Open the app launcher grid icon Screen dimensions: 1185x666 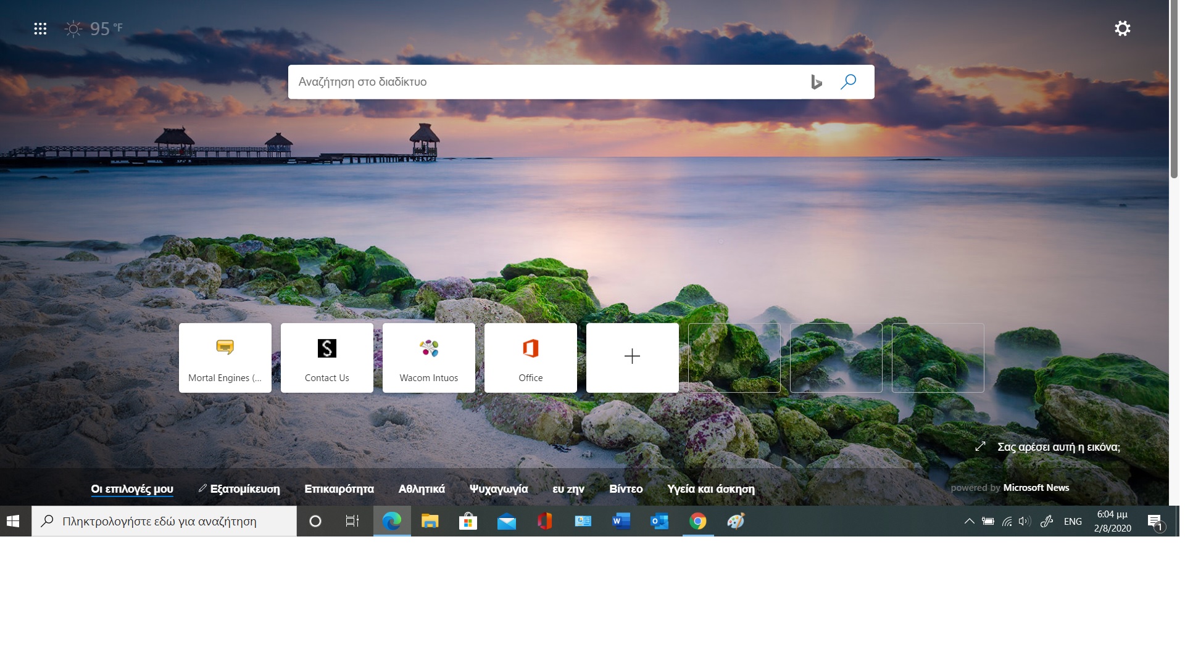[40, 28]
